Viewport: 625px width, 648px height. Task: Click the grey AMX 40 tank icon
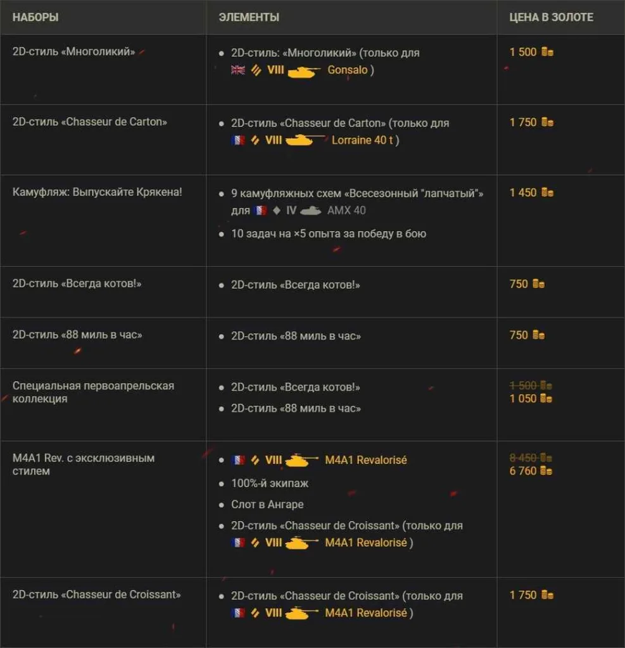click(311, 210)
